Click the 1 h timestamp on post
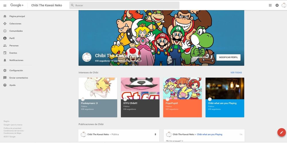Viewport: 287px width, 143px height. pyautogui.click(x=241, y=134)
